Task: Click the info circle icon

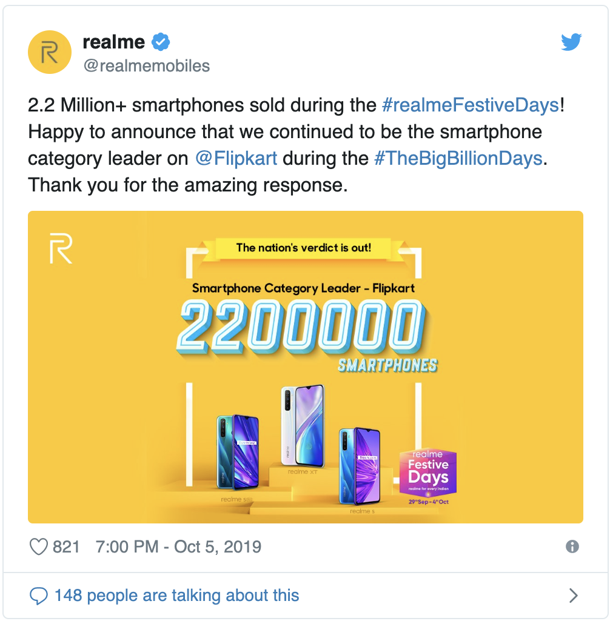Action: tap(572, 546)
